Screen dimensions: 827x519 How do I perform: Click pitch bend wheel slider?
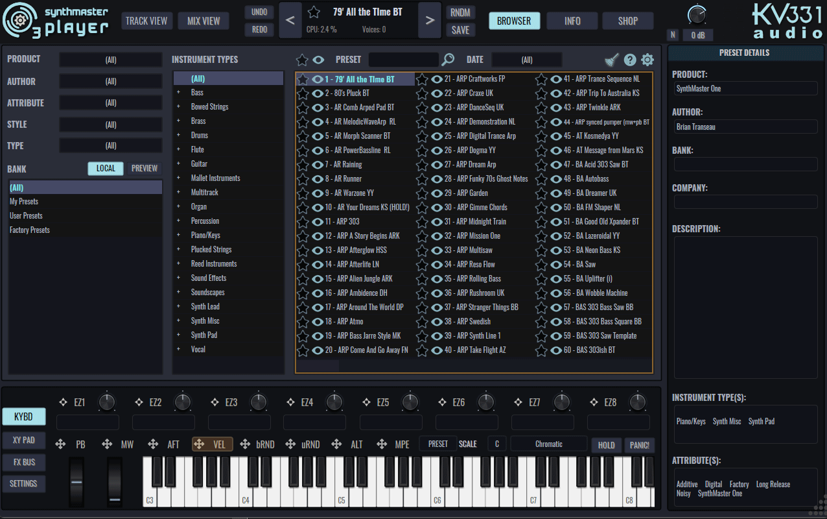tap(77, 481)
